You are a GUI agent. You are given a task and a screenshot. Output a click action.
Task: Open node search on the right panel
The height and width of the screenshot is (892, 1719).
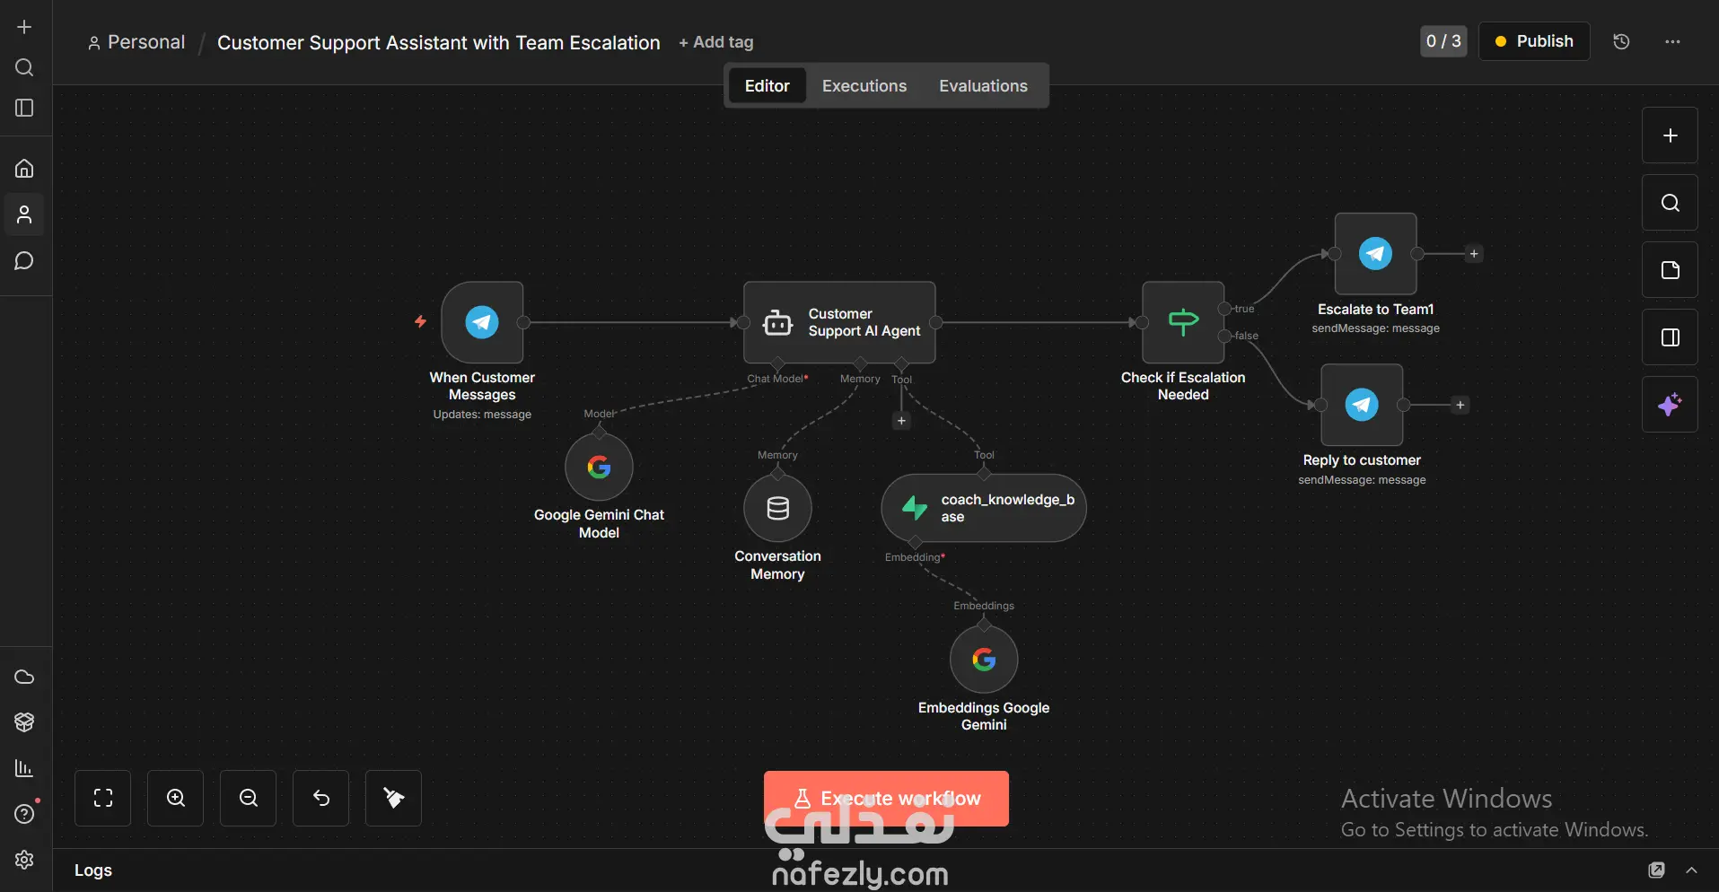(1670, 203)
